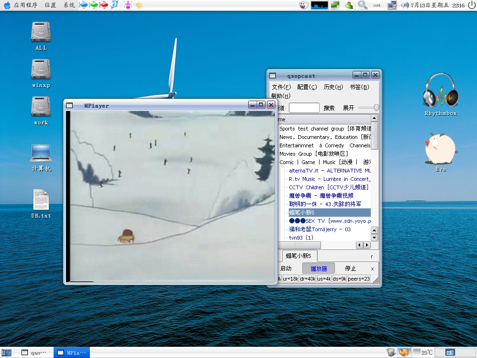Screen dimensions: 477x358
Task: Open the 系统 system menu
Action: click(x=69, y=5)
